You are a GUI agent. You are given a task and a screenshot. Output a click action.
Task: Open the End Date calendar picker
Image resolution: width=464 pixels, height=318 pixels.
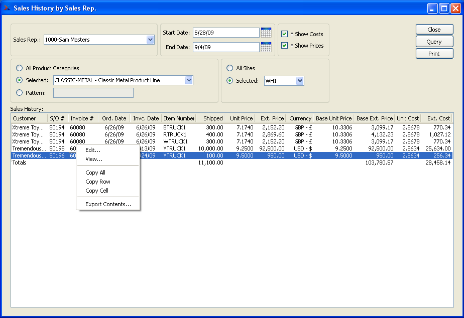[x=266, y=47]
